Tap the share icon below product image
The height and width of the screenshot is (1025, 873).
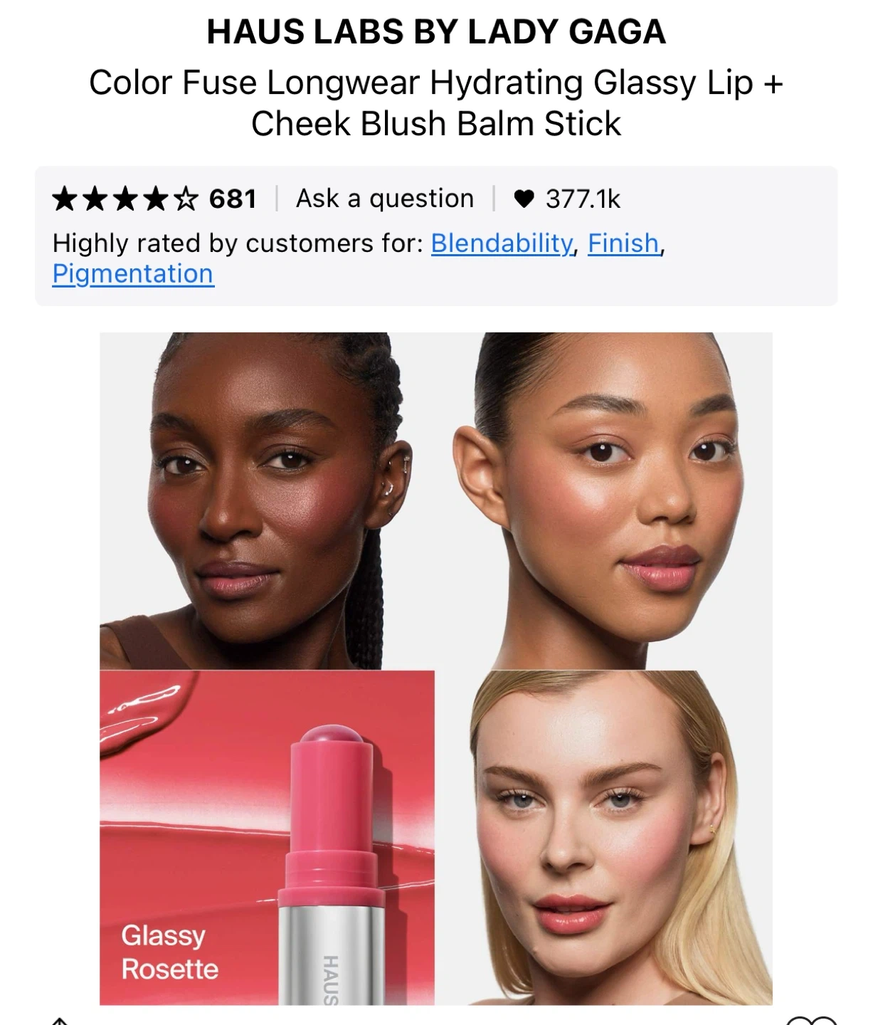click(60, 1020)
